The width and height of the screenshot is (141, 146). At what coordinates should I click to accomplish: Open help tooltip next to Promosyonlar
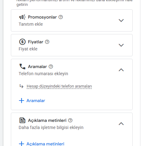click(x=61, y=17)
